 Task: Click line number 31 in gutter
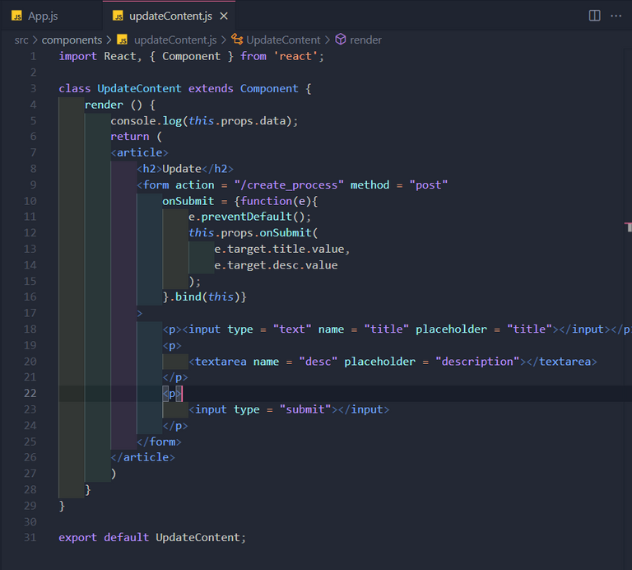(x=30, y=538)
